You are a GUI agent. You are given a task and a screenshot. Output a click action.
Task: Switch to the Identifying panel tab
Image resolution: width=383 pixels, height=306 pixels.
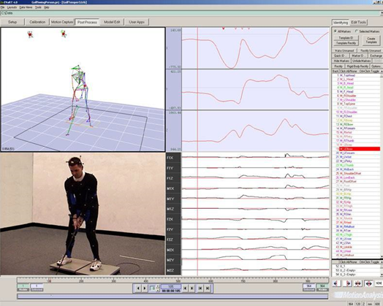tap(341, 23)
